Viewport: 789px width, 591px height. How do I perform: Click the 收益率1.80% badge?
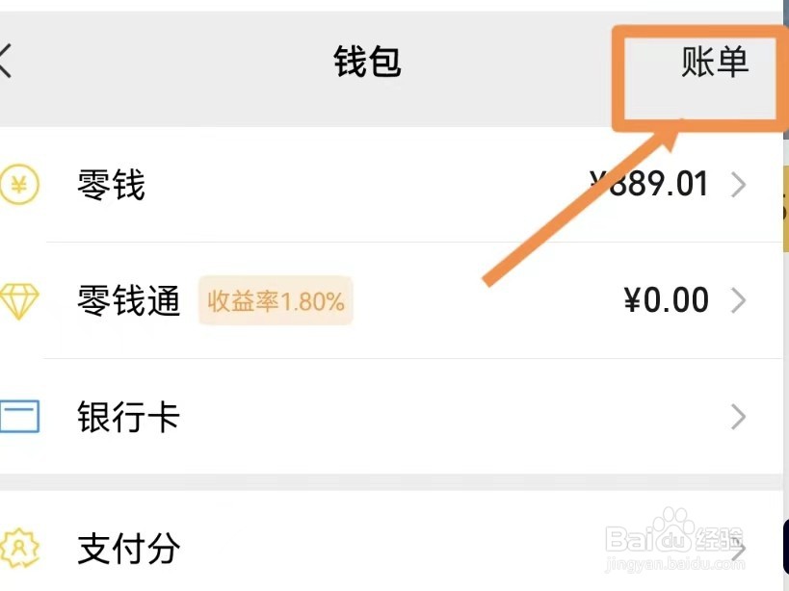[276, 301]
